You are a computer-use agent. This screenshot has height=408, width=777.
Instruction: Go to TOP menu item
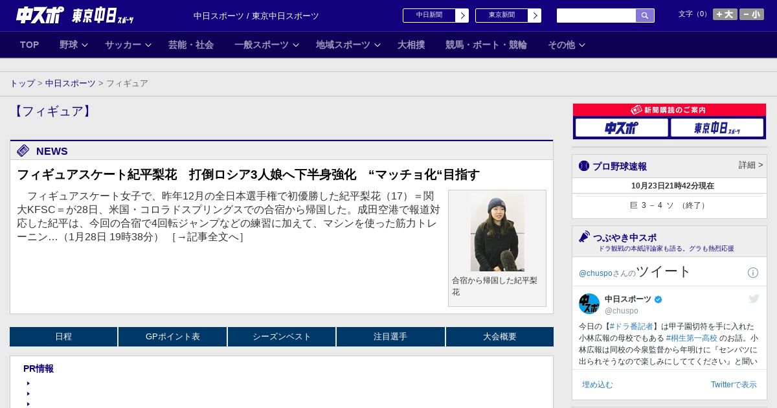pos(30,45)
